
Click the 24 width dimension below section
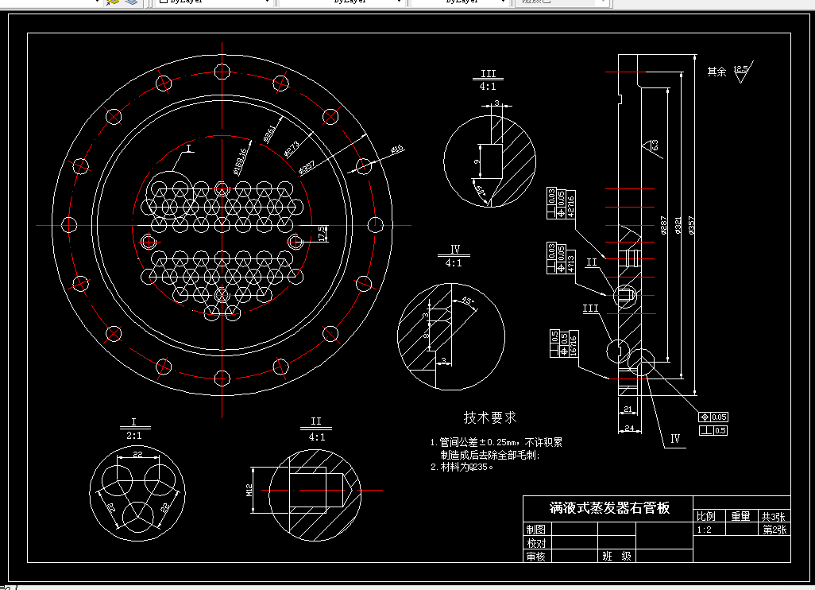click(x=629, y=429)
